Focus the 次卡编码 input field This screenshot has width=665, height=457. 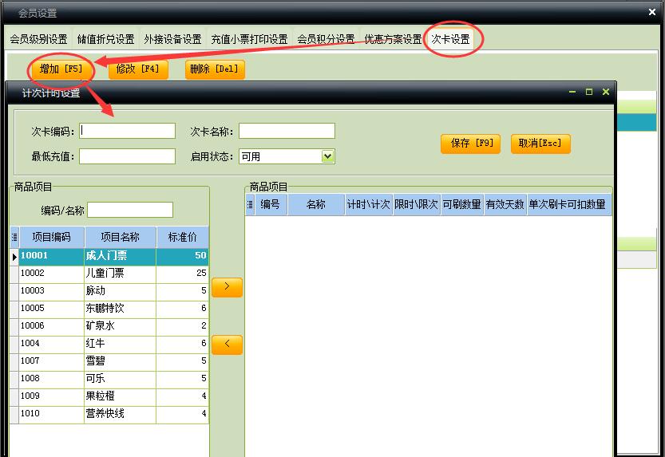127,131
